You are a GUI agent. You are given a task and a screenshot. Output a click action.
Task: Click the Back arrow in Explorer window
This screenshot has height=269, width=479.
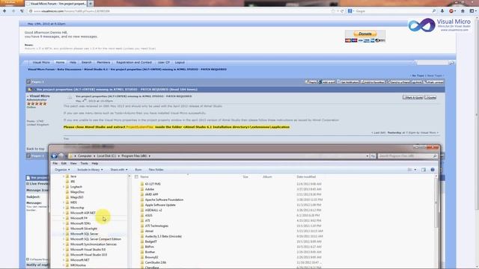(x=55, y=156)
